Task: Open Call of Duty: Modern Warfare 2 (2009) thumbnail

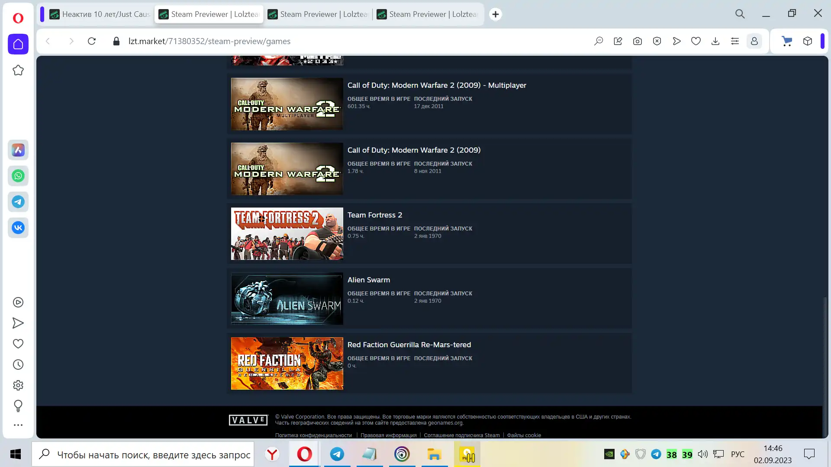Action: pyautogui.click(x=287, y=169)
